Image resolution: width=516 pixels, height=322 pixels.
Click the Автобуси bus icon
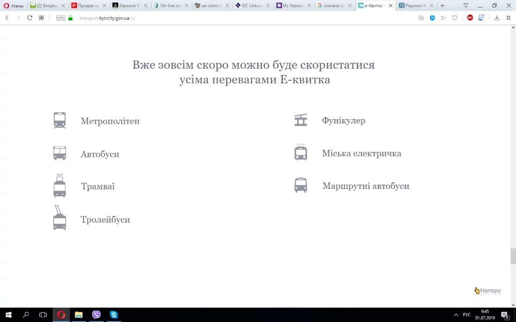click(60, 153)
